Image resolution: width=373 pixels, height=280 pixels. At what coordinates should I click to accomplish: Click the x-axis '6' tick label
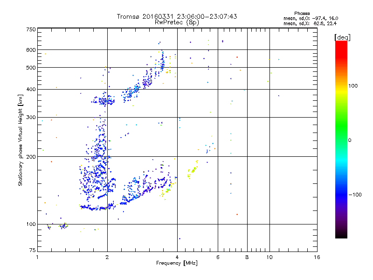[218, 257]
